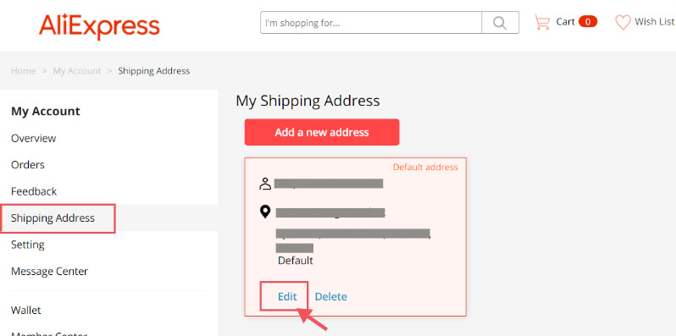This screenshot has height=336, width=676.
Task: Open Wallet in the sidebar
Action: [x=26, y=310]
